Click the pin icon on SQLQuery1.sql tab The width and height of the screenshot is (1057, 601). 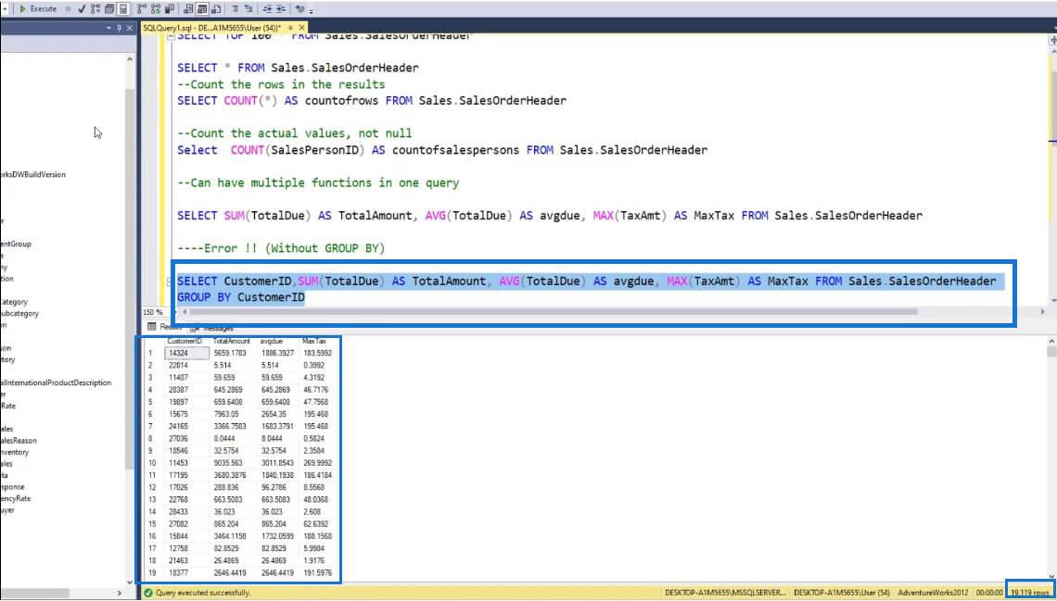[x=290, y=28]
